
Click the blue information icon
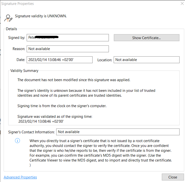point(17,141)
